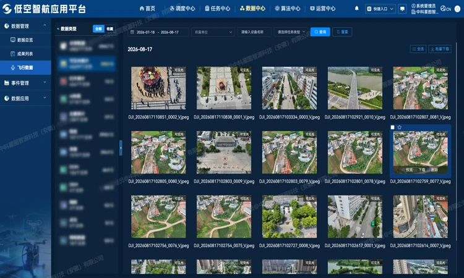This screenshot has width=464, height=278.
Task: Open the 任务中心 tab
Action: (218, 9)
